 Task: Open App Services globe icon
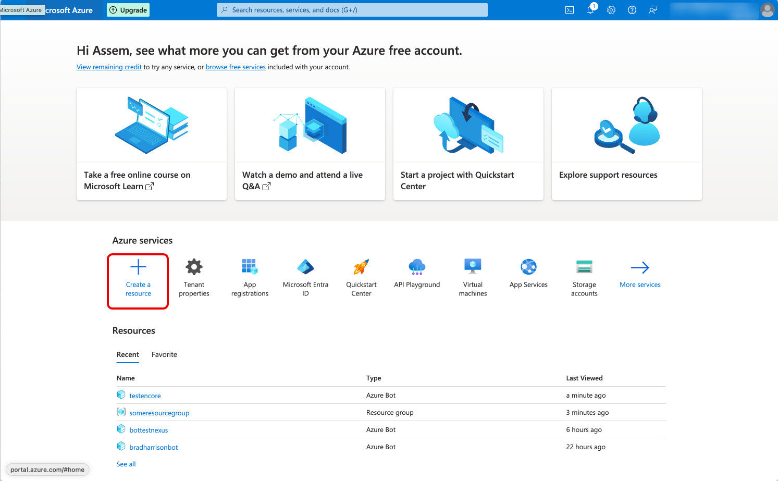(528, 267)
